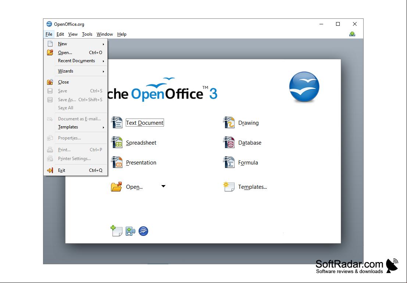Open the Edit menu

(60, 34)
